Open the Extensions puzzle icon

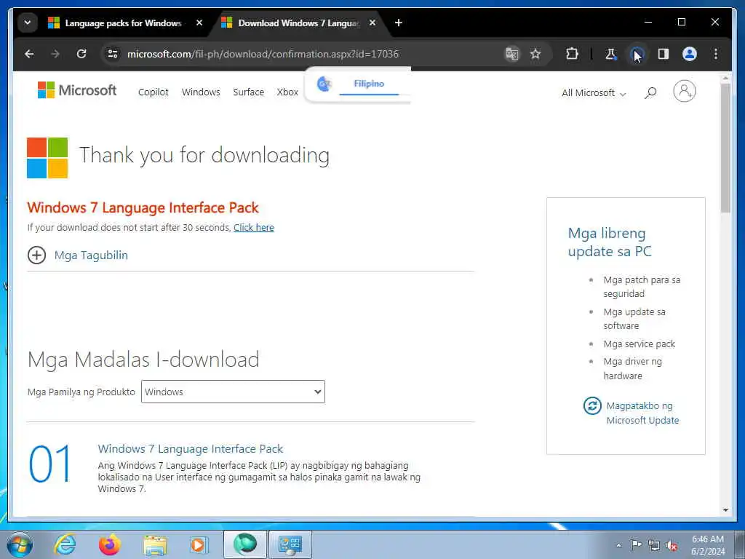(572, 54)
